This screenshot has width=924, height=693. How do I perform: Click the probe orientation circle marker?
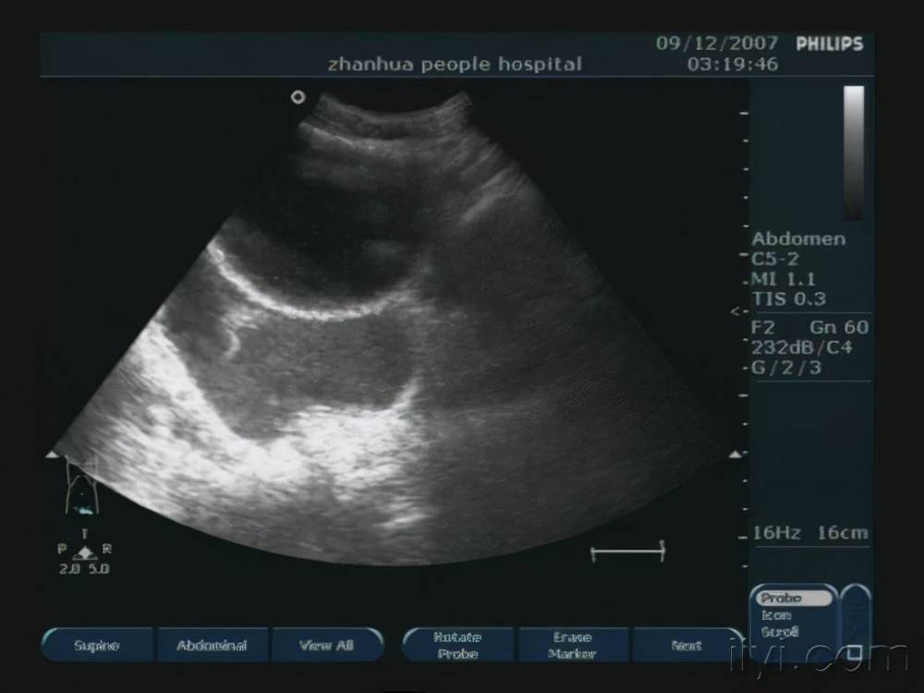(298, 97)
